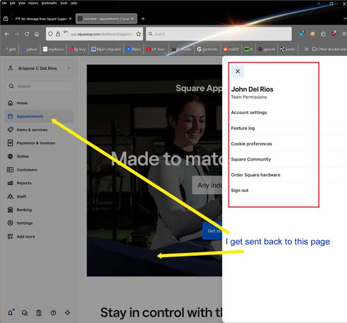Visit Square Community link
The width and height of the screenshot is (347, 323).
pyautogui.click(x=251, y=159)
